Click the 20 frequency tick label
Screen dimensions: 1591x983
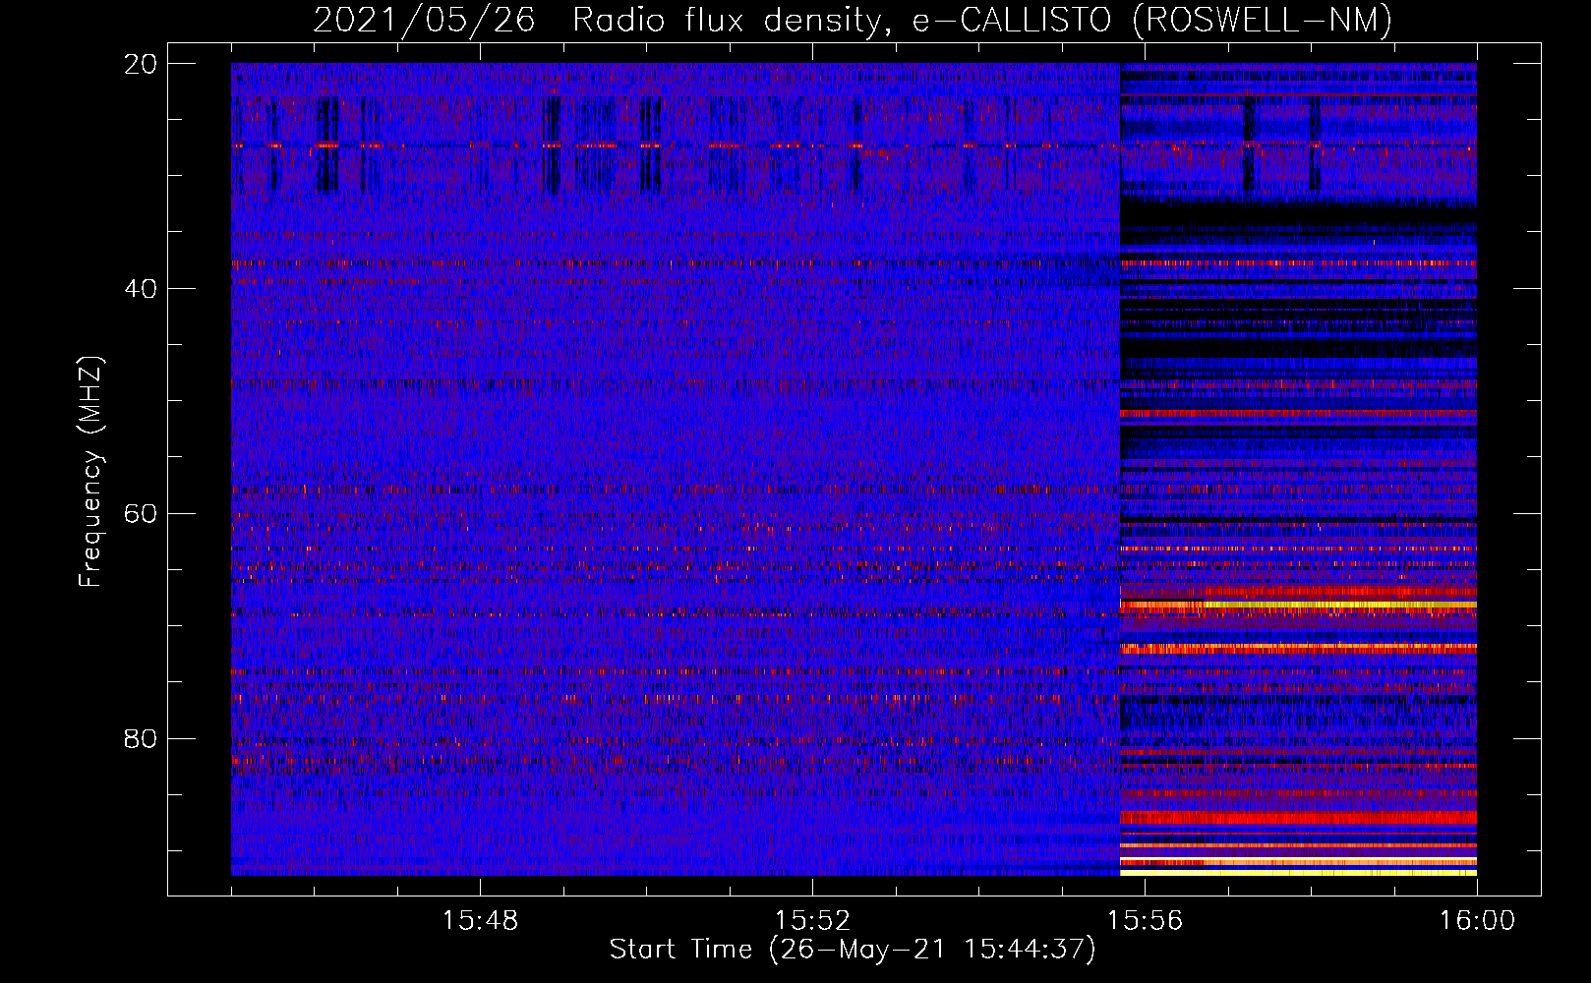pyautogui.click(x=142, y=64)
